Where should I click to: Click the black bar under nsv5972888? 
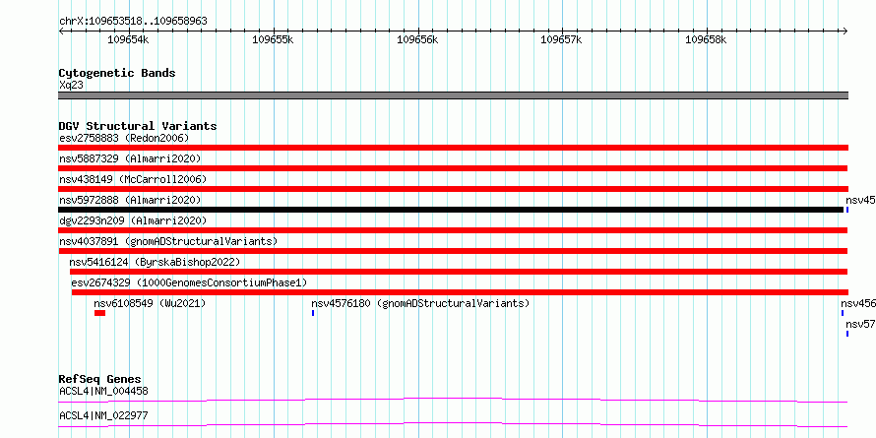tap(451, 210)
